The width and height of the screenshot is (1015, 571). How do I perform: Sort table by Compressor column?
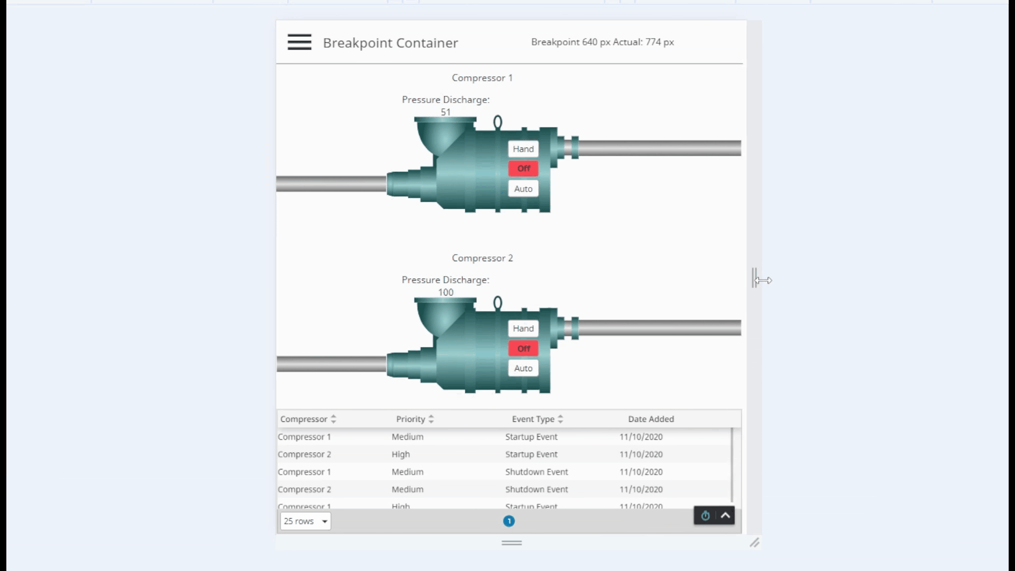click(x=308, y=419)
